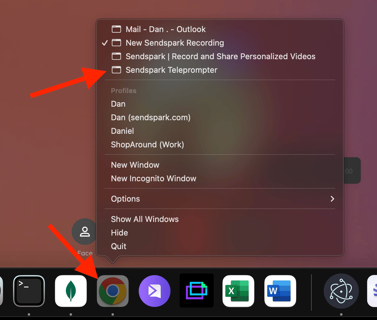Image resolution: width=377 pixels, height=320 pixels.
Task: Launch MongoDB Compass leaf icon in Dock
Action: point(71,291)
